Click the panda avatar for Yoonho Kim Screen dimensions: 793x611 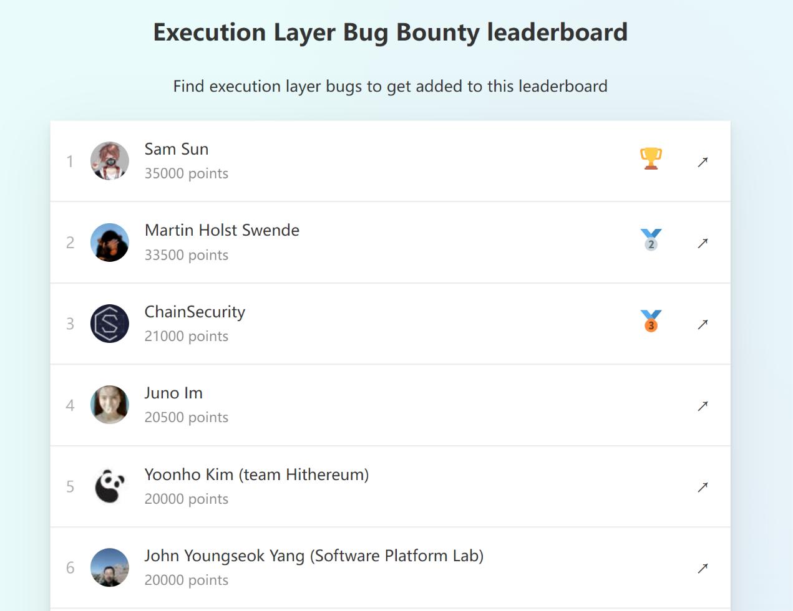tap(110, 486)
